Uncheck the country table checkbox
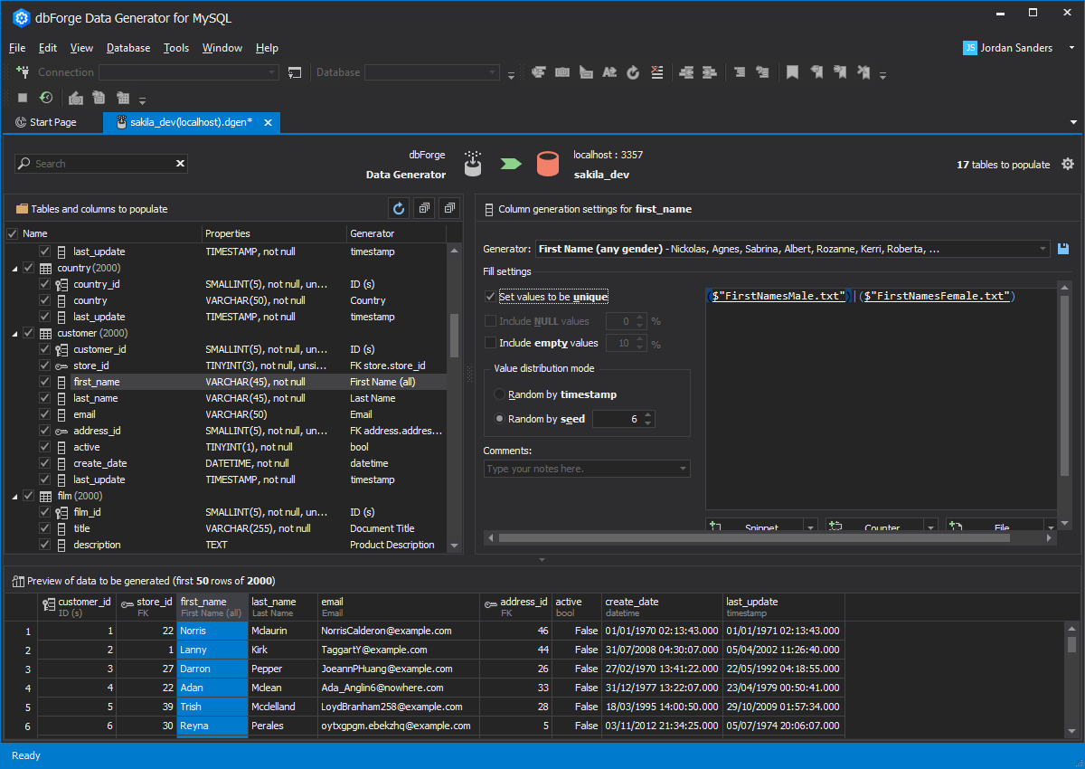 click(x=29, y=268)
